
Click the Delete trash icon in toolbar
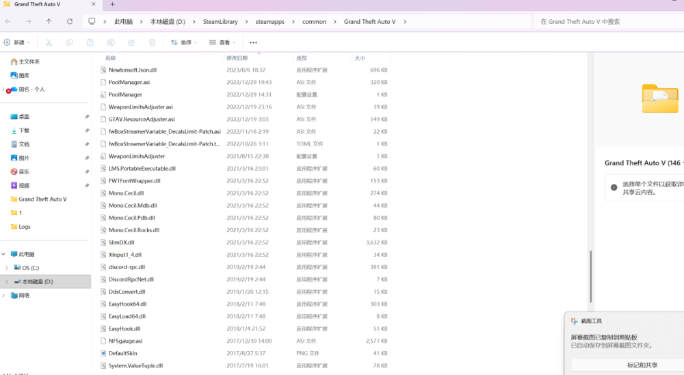click(152, 42)
